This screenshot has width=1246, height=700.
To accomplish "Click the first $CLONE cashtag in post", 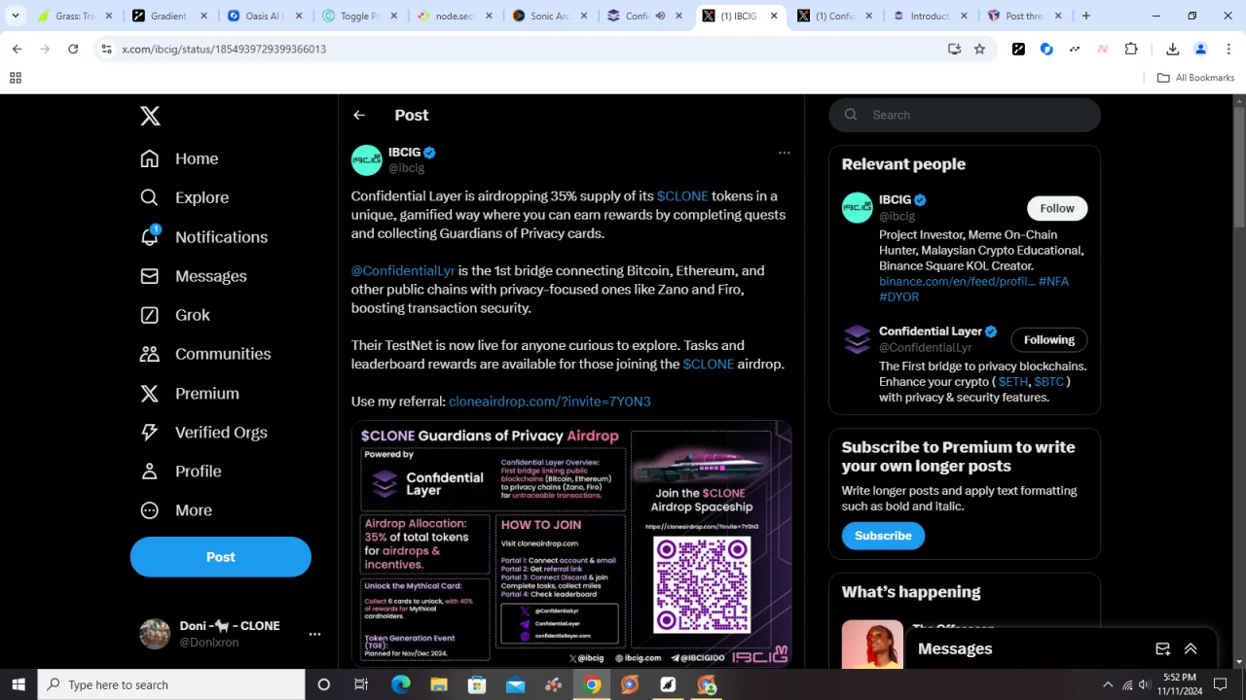I will [682, 196].
